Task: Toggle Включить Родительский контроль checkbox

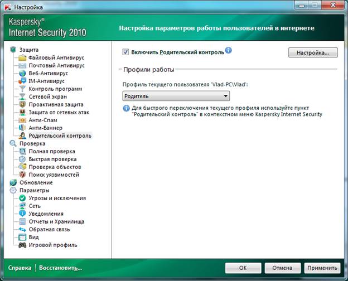Action: pos(125,52)
